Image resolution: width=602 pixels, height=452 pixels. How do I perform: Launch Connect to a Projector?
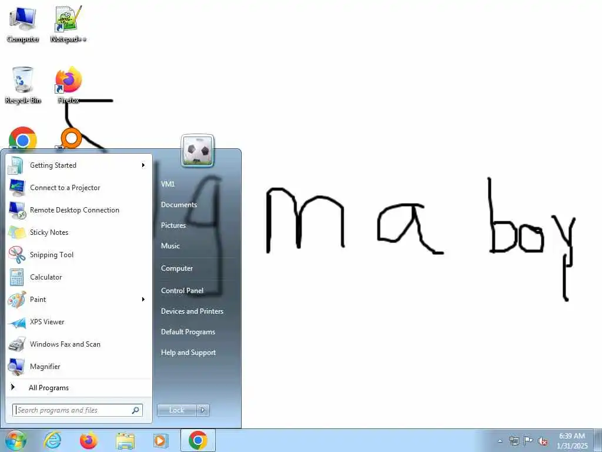[x=78, y=188]
